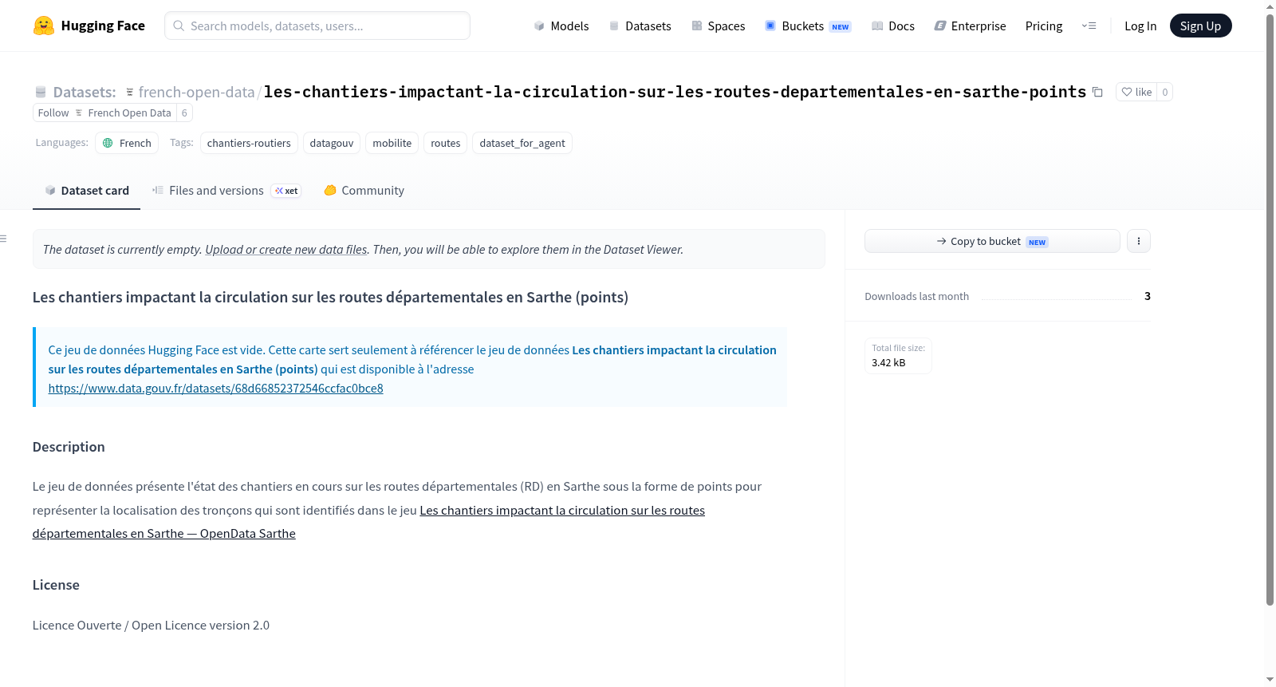This screenshot has height=687, width=1276.
Task: Open the data.gouv.fr dataset URL
Action: pos(215,389)
